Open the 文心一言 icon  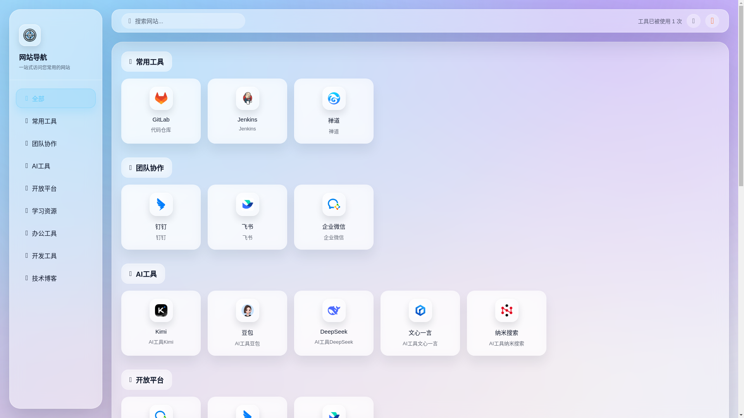[x=420, y=310]
